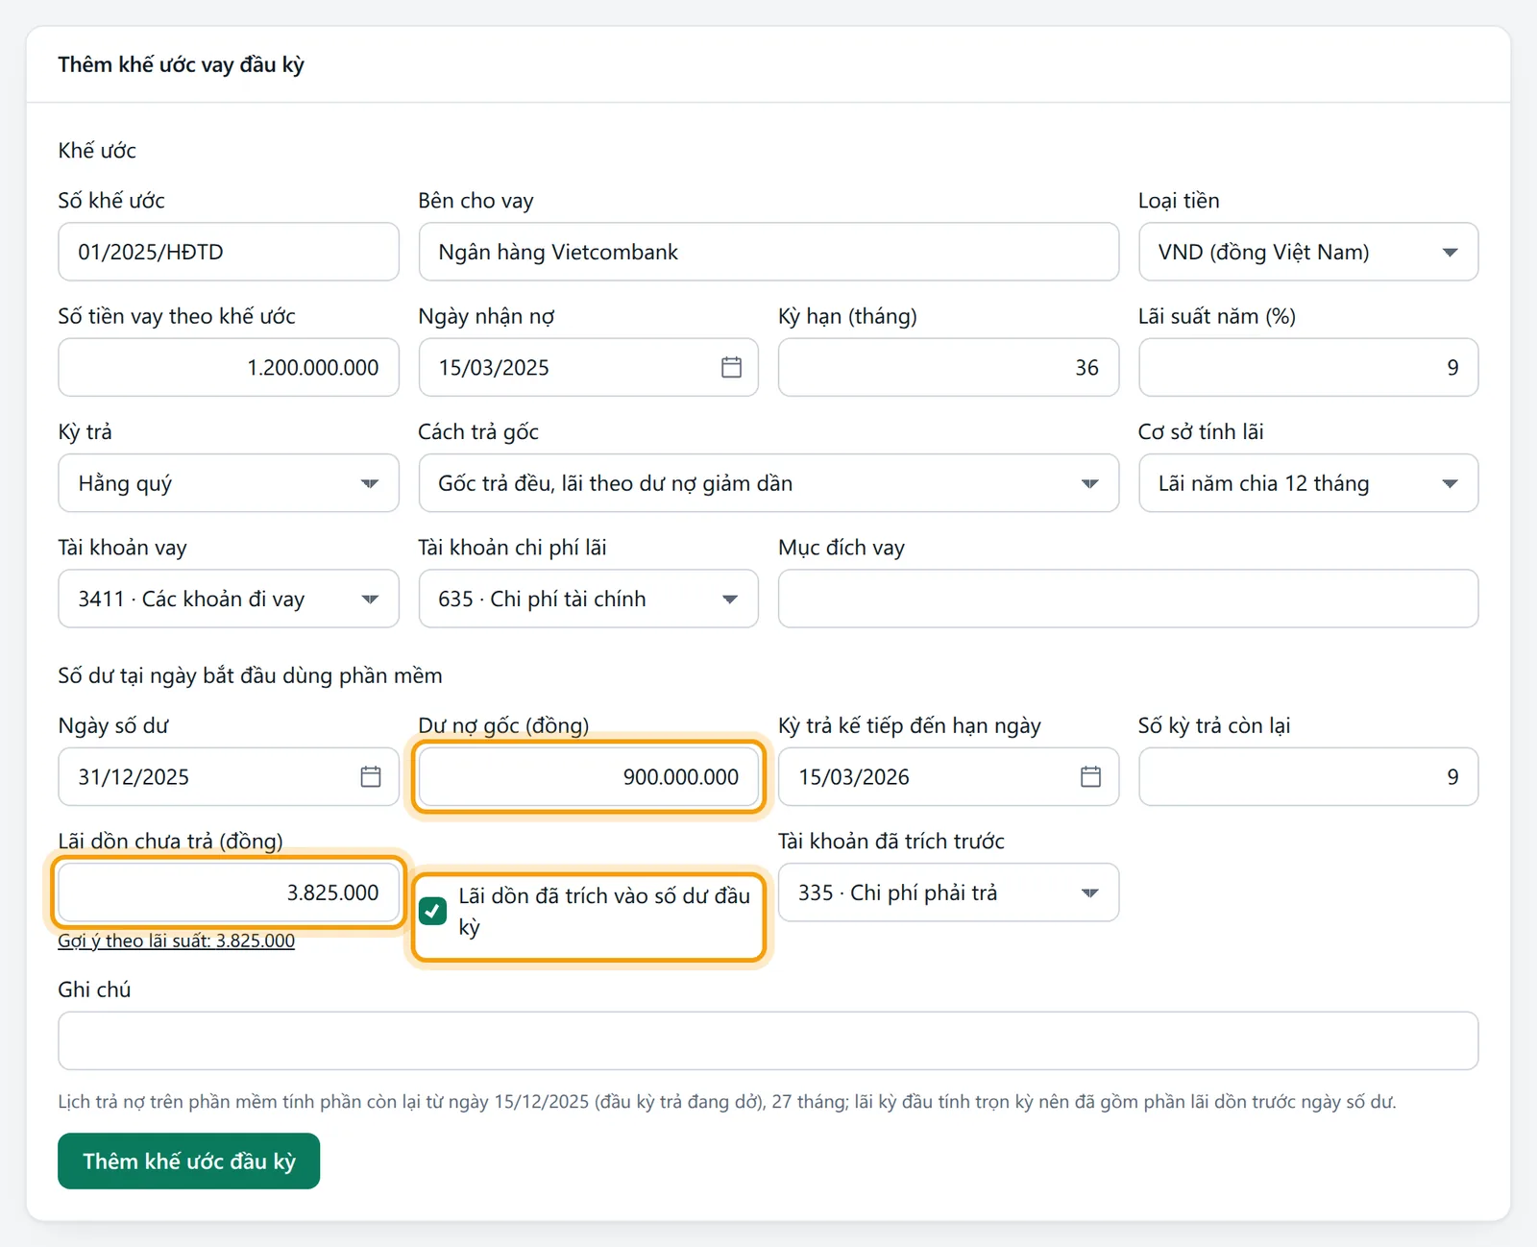
Task: Click the Thêm khế ước đầu kỳ button
Action: click(x=188, y=1161)
